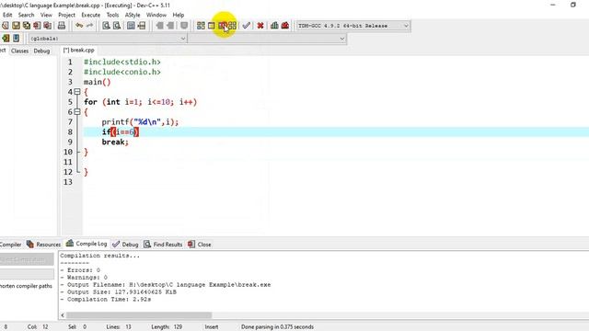Click the 'Insert' mode status bar entry
Image resolution: width=589 pixels, height=331 pixels.
pos(212,327)
